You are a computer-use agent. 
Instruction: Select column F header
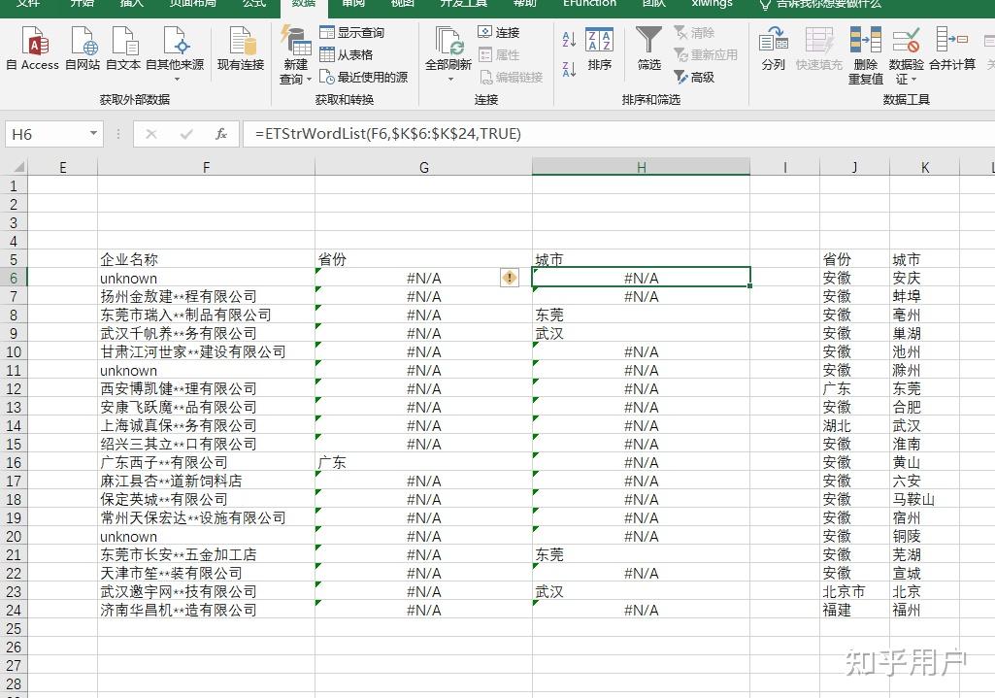pyautogui.click(x=206, y=168)
